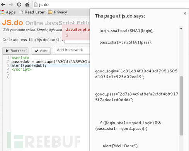The image size is (189, 151).
Task: Click the good_pass hash value text
Action: pos(137,97)
